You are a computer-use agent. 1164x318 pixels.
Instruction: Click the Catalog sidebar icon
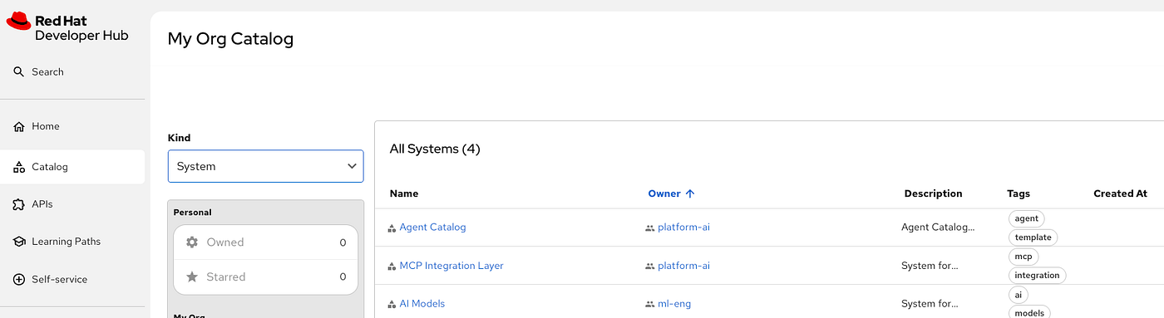[x=18, y=167]
